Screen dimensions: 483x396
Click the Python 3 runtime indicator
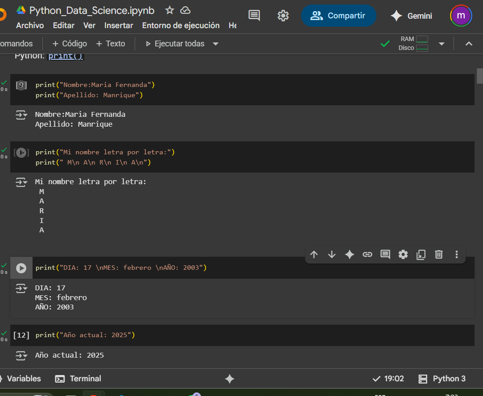(x=442, y=379)
